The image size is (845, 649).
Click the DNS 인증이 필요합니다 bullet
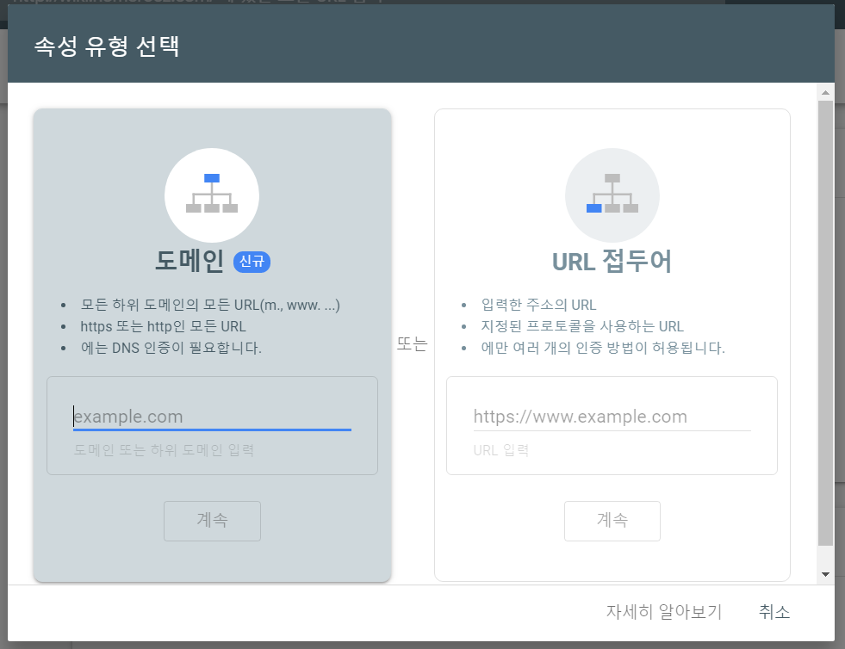click(171, 348)
